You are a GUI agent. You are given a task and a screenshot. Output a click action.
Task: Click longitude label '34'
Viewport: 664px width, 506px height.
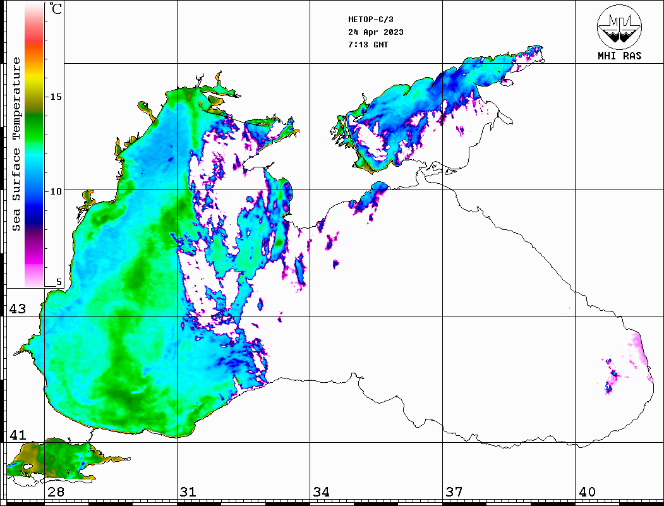tap(321, 492)
